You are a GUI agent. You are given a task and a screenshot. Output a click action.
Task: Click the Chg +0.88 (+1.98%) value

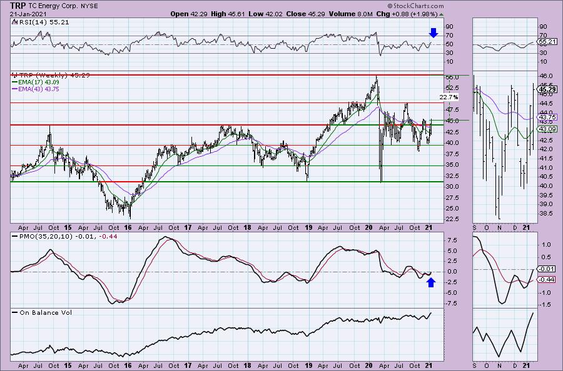[x=407, y=14]
